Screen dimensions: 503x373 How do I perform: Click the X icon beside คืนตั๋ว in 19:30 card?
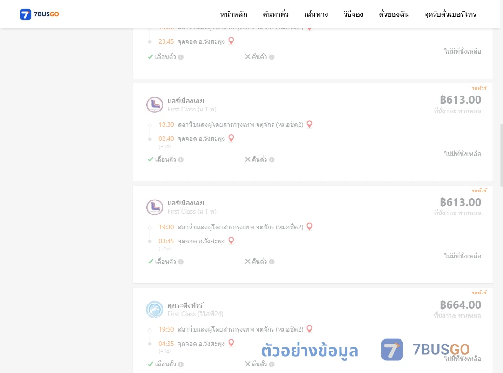(x=248, y=262)
